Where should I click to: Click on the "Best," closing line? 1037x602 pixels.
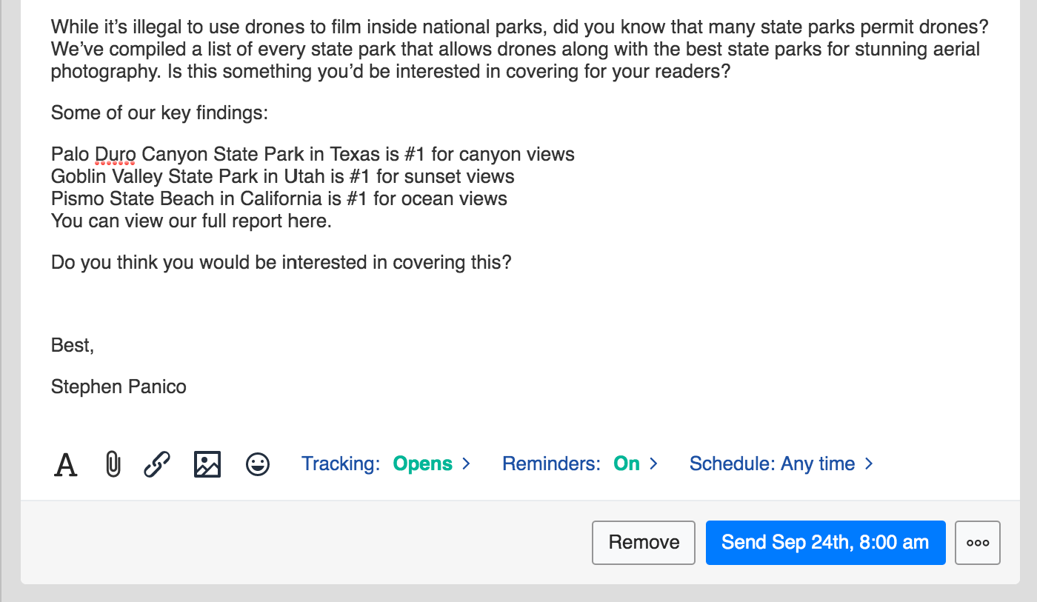click(73, 345)
